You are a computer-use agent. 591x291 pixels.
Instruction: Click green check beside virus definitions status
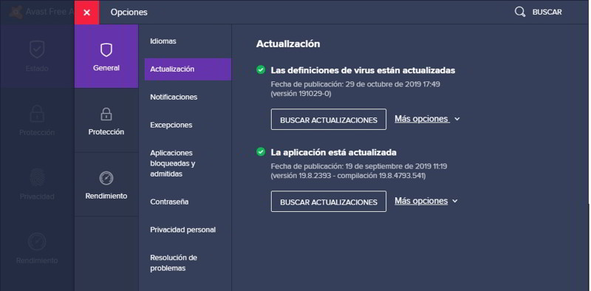261,69
